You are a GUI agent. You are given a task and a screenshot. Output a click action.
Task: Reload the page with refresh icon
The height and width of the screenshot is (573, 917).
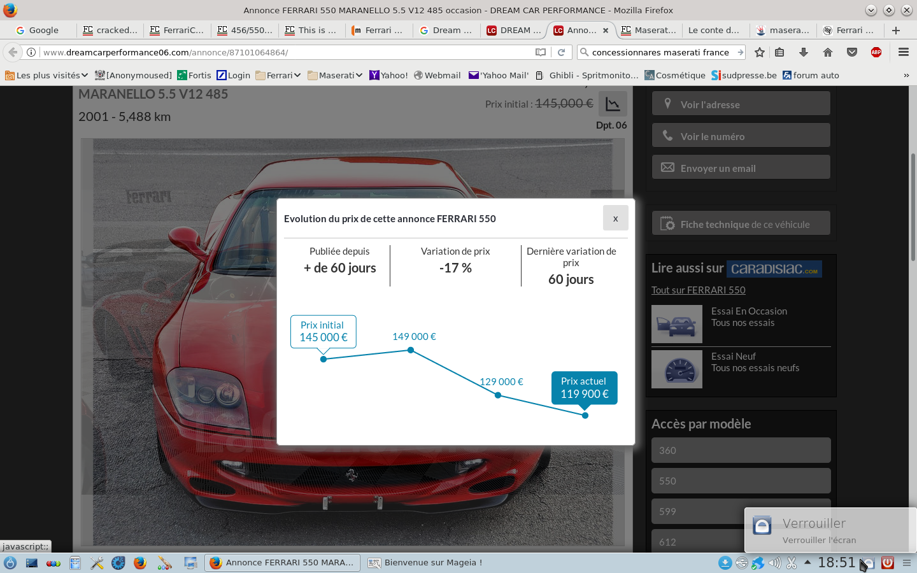coord(561,52)
